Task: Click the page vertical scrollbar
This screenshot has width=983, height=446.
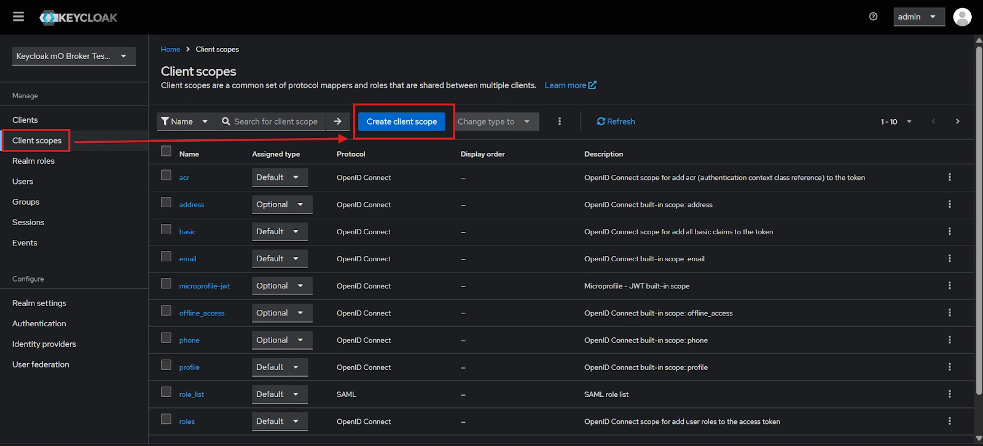Action: (x=979, y=221)
